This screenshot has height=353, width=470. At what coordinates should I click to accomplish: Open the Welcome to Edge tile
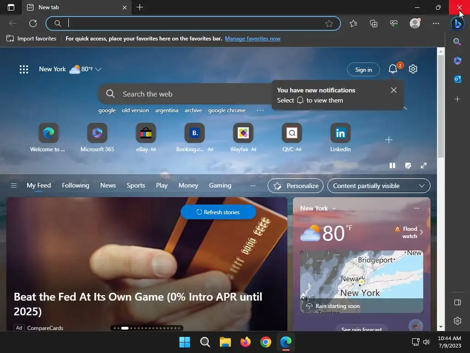tap(48, 137)
